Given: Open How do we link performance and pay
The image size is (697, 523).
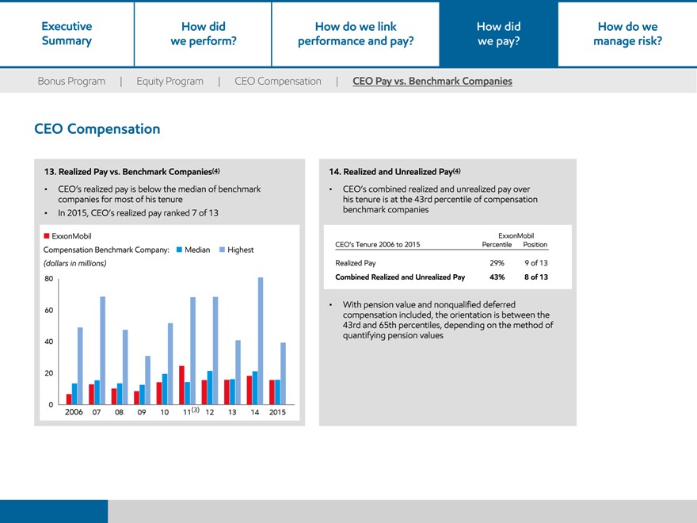Looking at the screenshot, I should coord(356,33).
